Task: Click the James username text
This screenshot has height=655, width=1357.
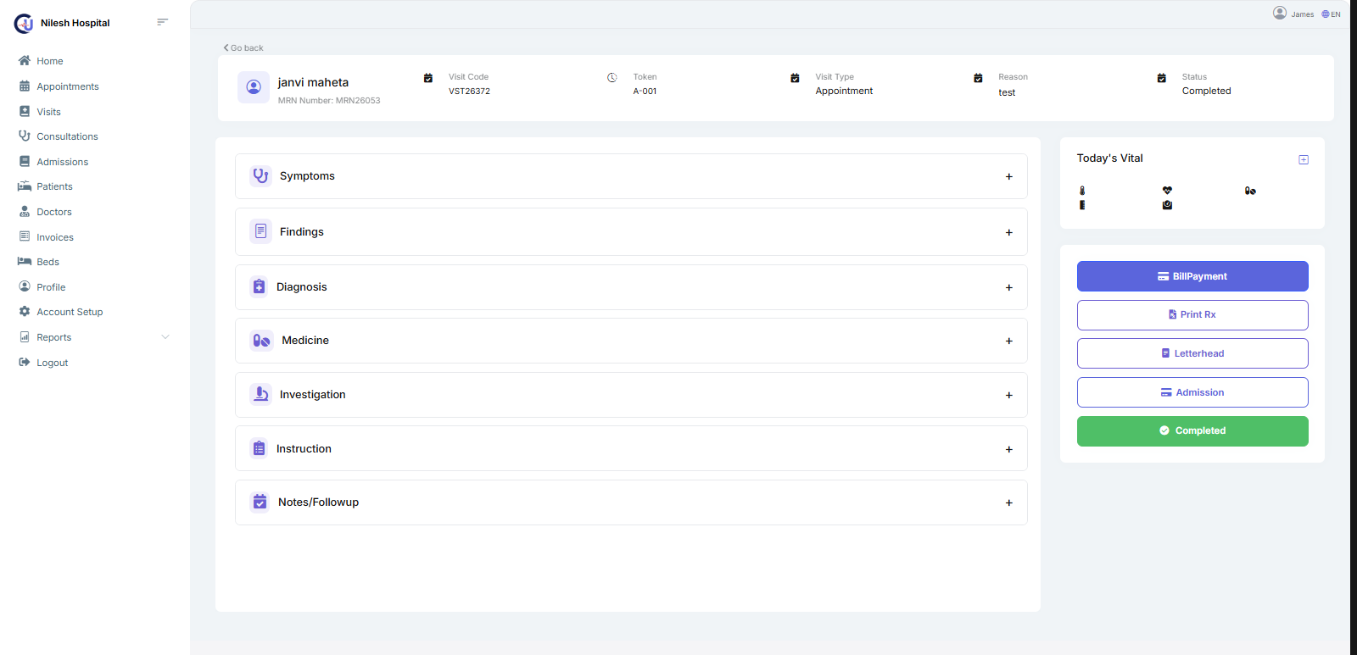Action: [x=1303, y=14]
